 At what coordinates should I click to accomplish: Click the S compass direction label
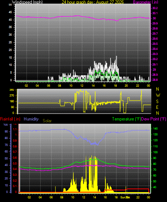(157, 102)
